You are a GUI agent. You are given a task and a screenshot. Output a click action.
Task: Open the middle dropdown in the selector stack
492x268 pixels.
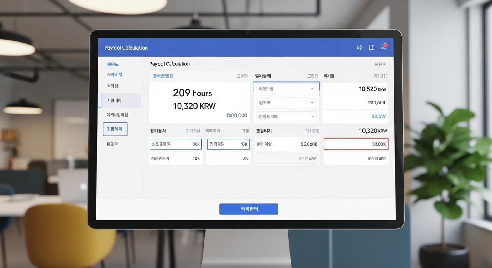pyautogui.click(x=286, y=103)
